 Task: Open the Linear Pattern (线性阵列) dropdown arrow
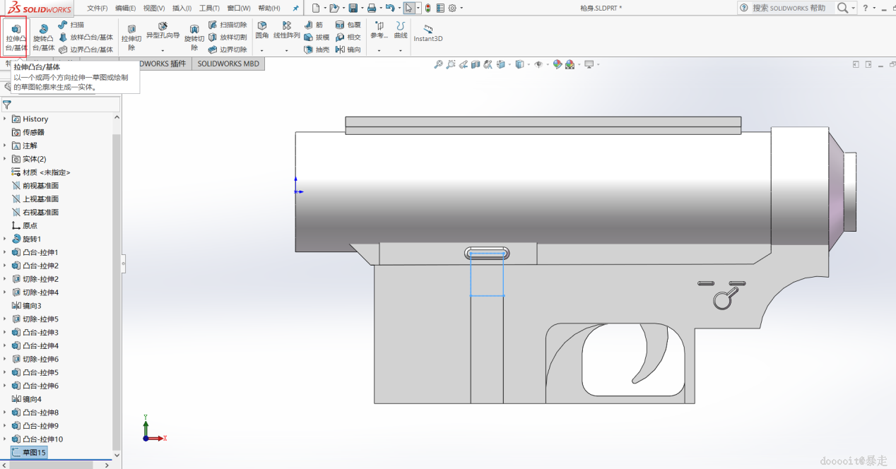click(x=286, y=50)
